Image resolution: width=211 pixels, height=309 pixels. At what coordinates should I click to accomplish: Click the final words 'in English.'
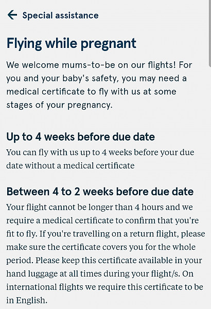27,301
